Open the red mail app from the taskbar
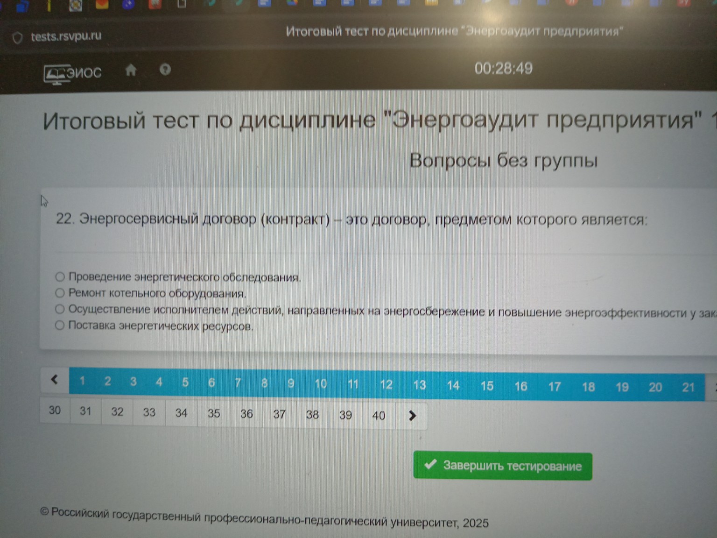This screenshot has width=717, height=538. point(102,6)
